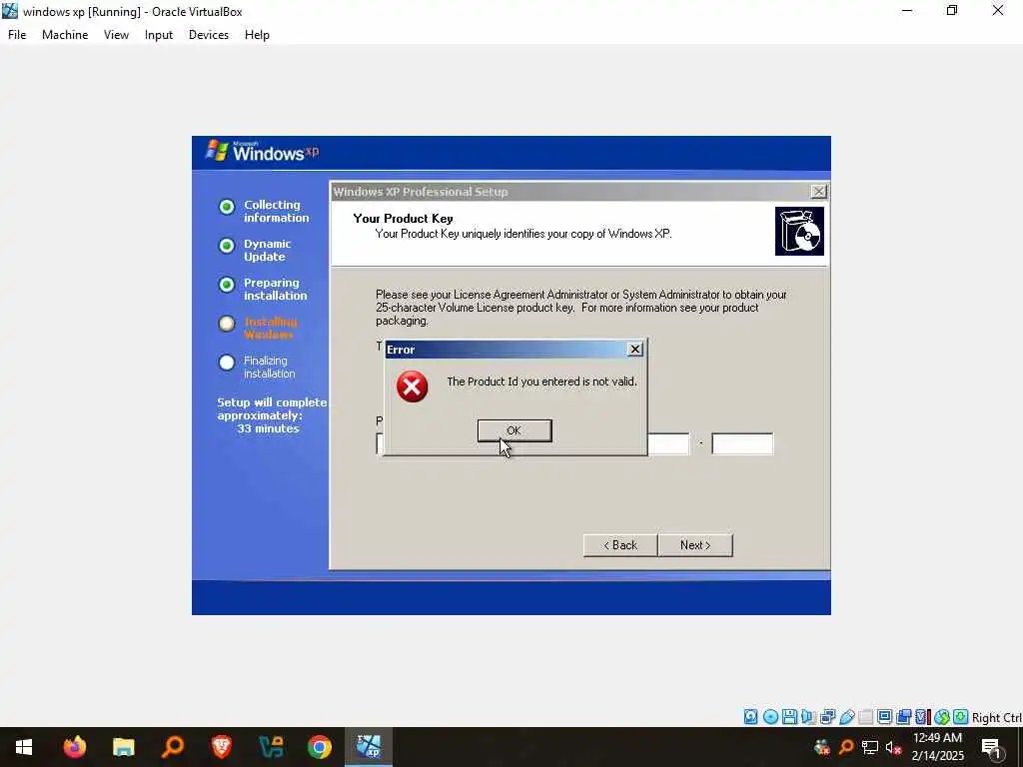Open the notification center icon

pyautogui.click(x=992, y=747)
